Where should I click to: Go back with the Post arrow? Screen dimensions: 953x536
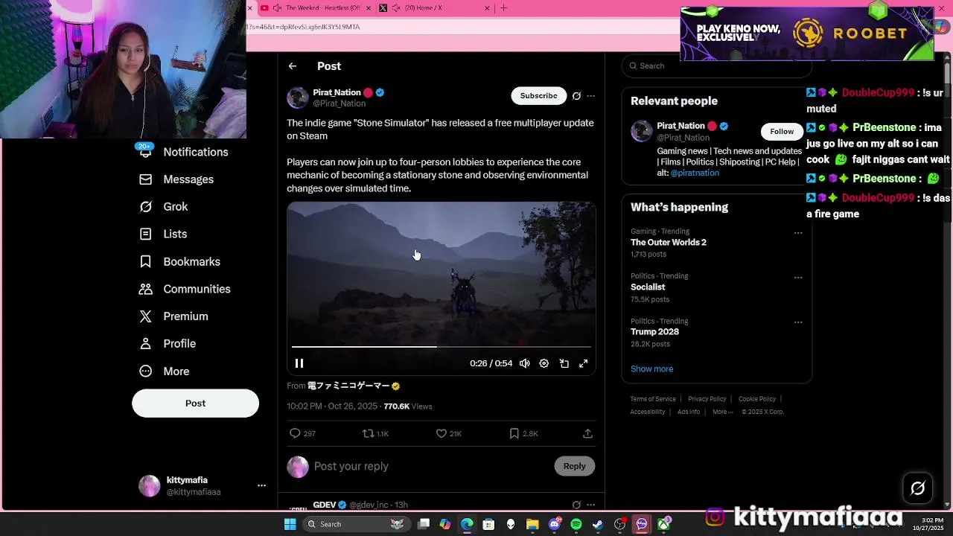pyautogui.click(x=293, y=66)
